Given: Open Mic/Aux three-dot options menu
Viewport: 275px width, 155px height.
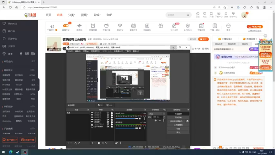Looking at the screenshot, I should point(144,118).
